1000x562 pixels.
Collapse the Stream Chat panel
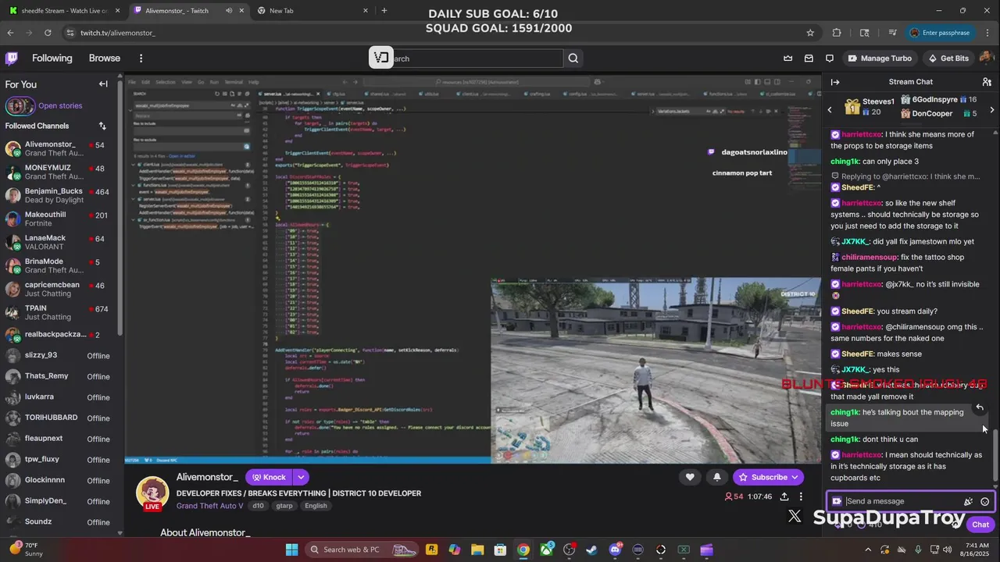pyautogui.click(x=835, y=82)
